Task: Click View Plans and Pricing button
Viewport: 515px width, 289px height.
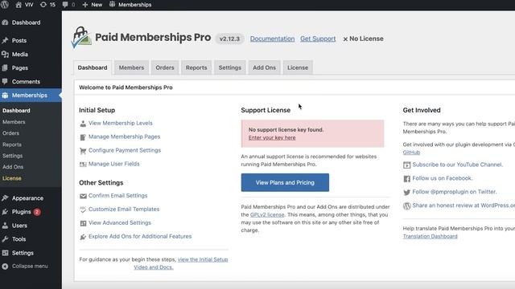Action: (x=285, y=182)
